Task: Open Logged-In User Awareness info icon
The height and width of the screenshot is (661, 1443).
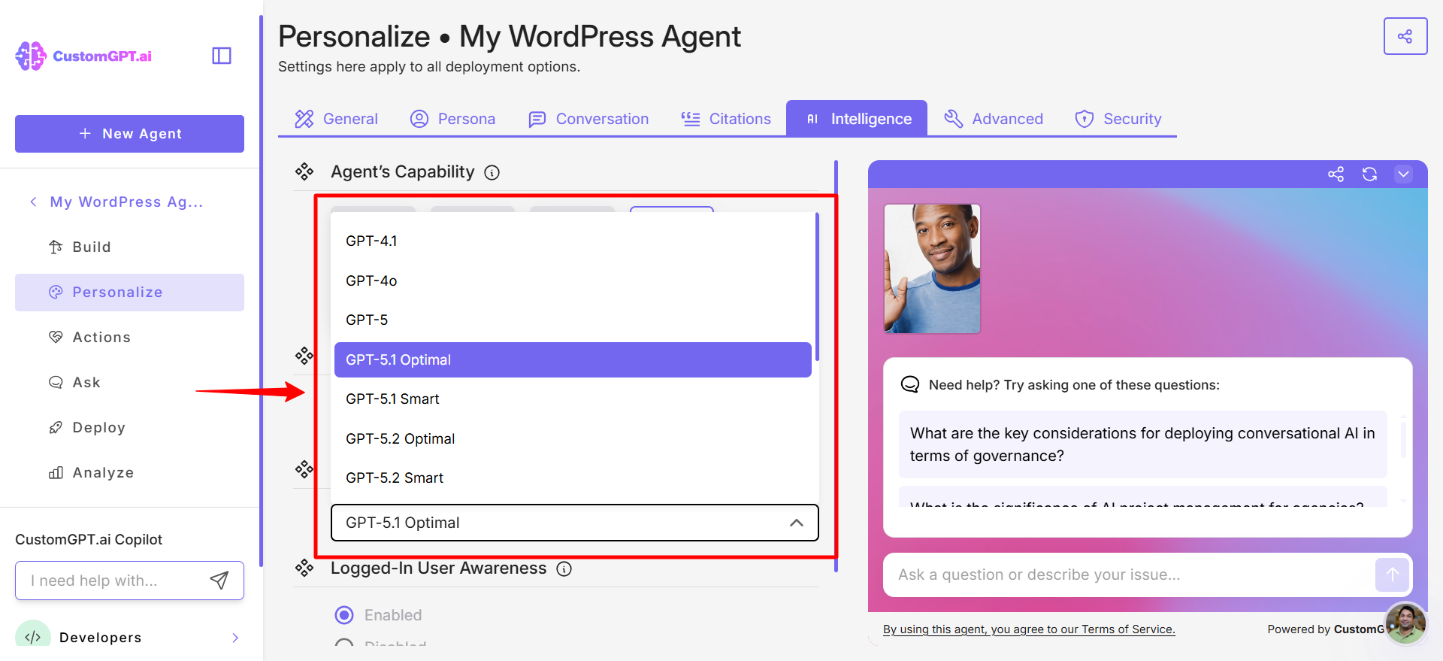Action: 564,569
